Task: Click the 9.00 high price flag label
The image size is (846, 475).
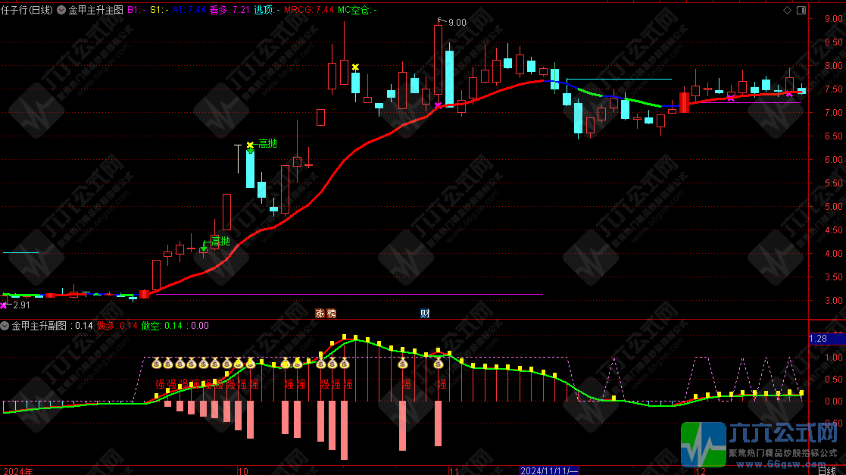Action: pyautogui.click(x=457, y=23)
